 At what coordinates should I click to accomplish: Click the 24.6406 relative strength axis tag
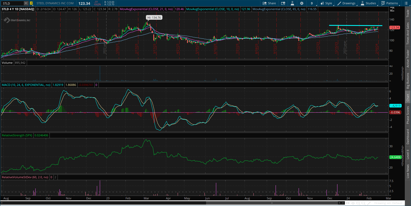pyautogui.click(x=395, y=157)
